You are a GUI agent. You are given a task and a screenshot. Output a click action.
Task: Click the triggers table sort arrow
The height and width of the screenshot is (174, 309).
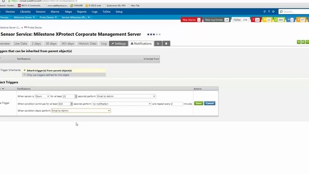click(x=3, y=89)
